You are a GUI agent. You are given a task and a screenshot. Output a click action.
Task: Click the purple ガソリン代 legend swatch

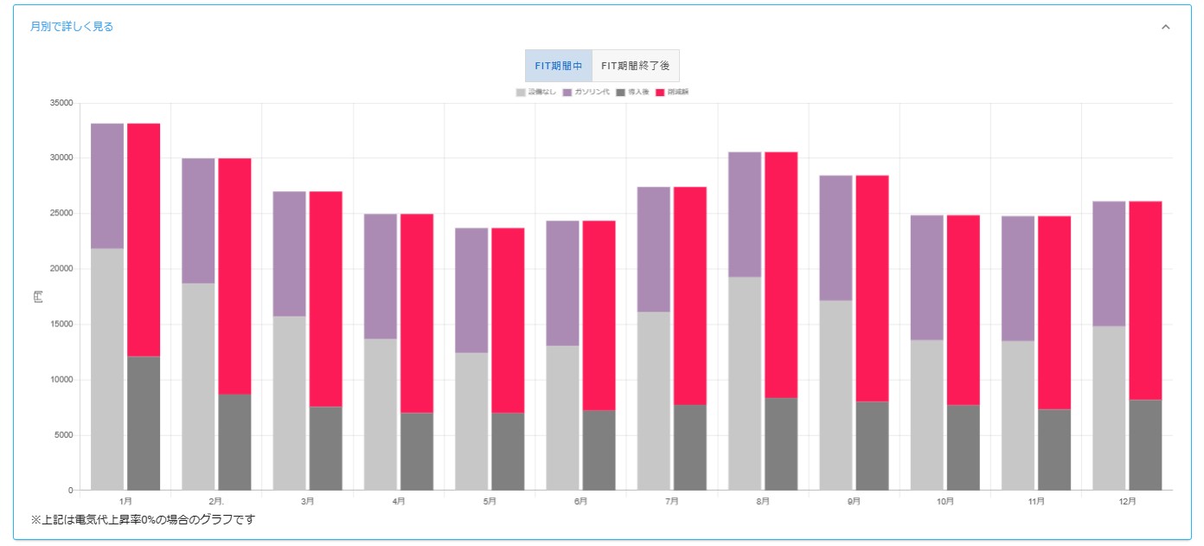tap(567, 92)
